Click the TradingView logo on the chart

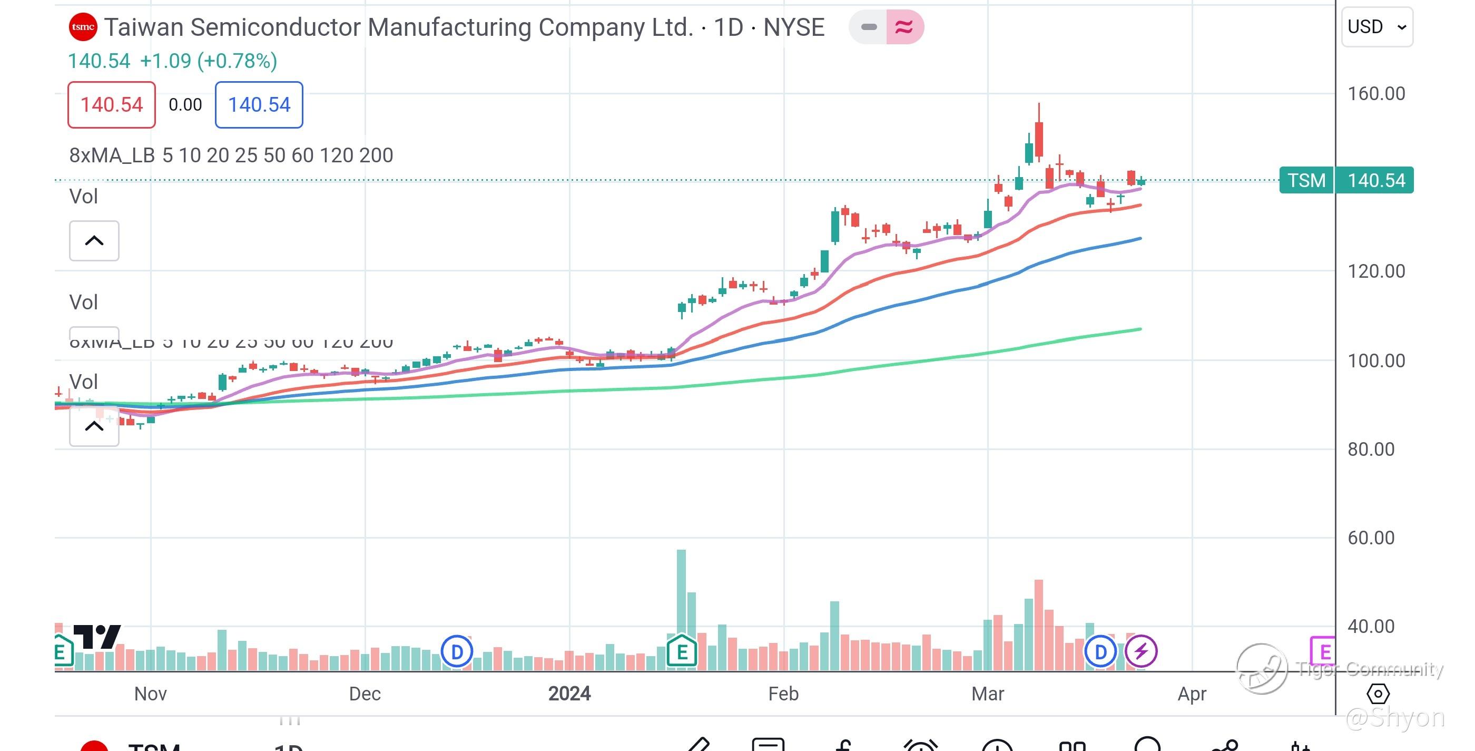97,636
